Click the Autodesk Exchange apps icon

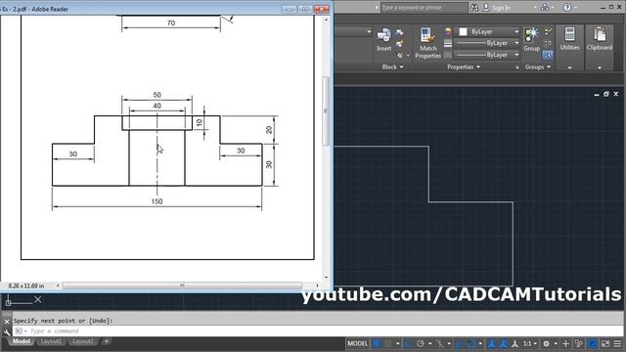[545, 7]
